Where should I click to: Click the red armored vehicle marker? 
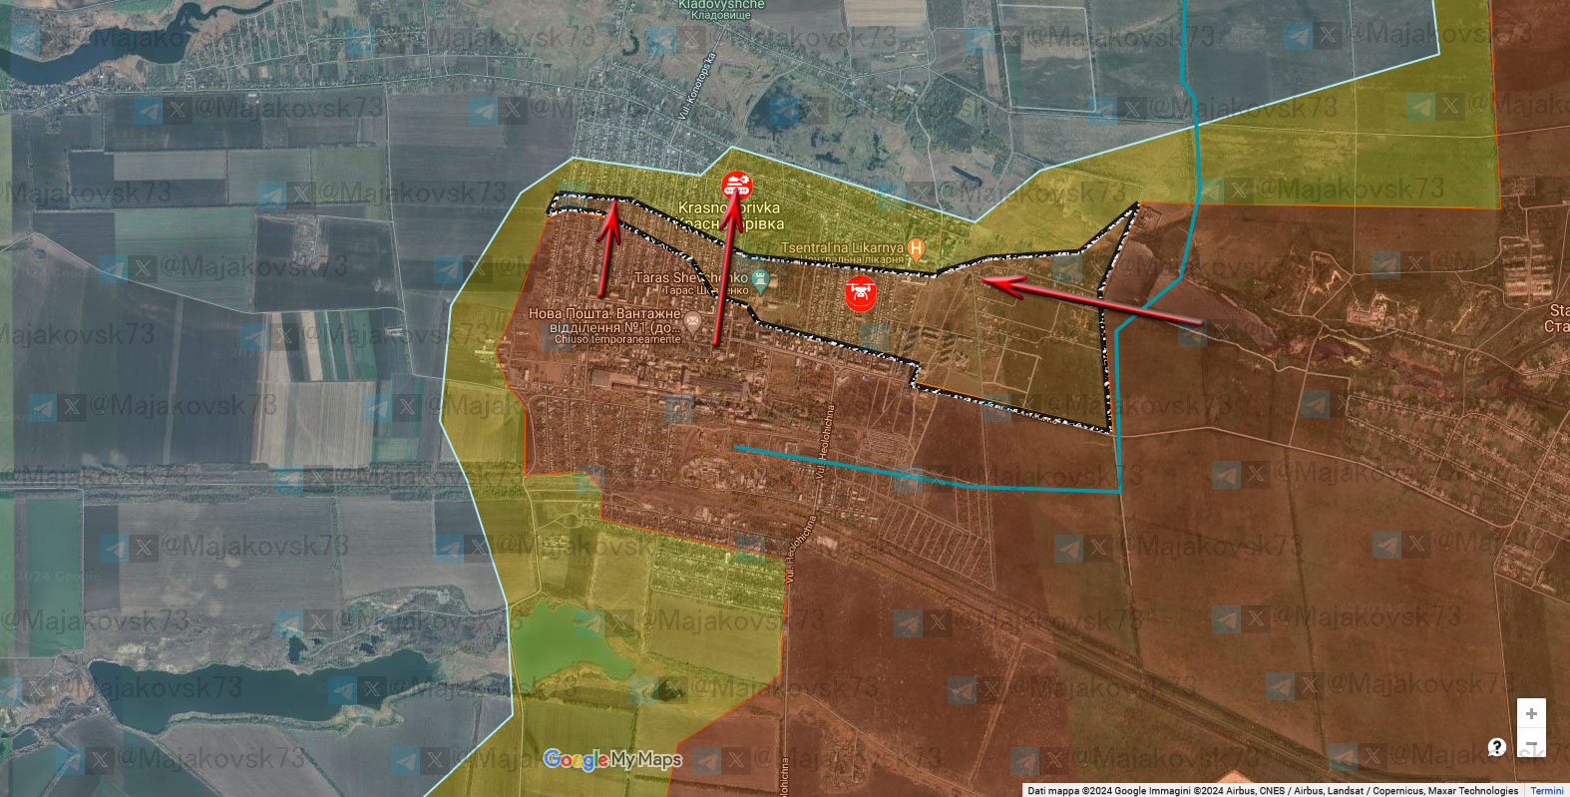click(x=736, y=185)
